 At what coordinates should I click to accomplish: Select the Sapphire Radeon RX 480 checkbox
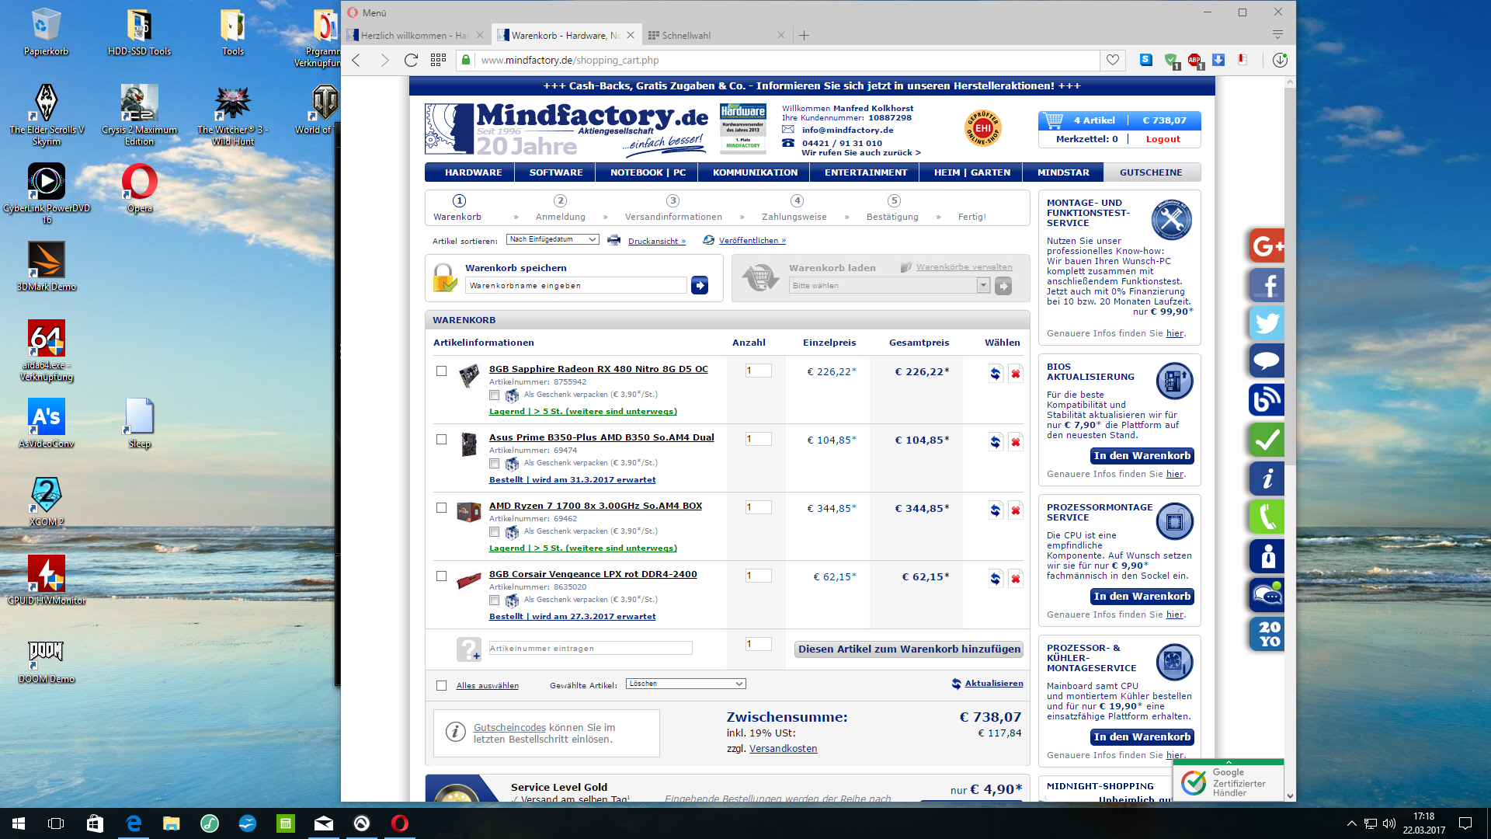[x=441, y=371]
